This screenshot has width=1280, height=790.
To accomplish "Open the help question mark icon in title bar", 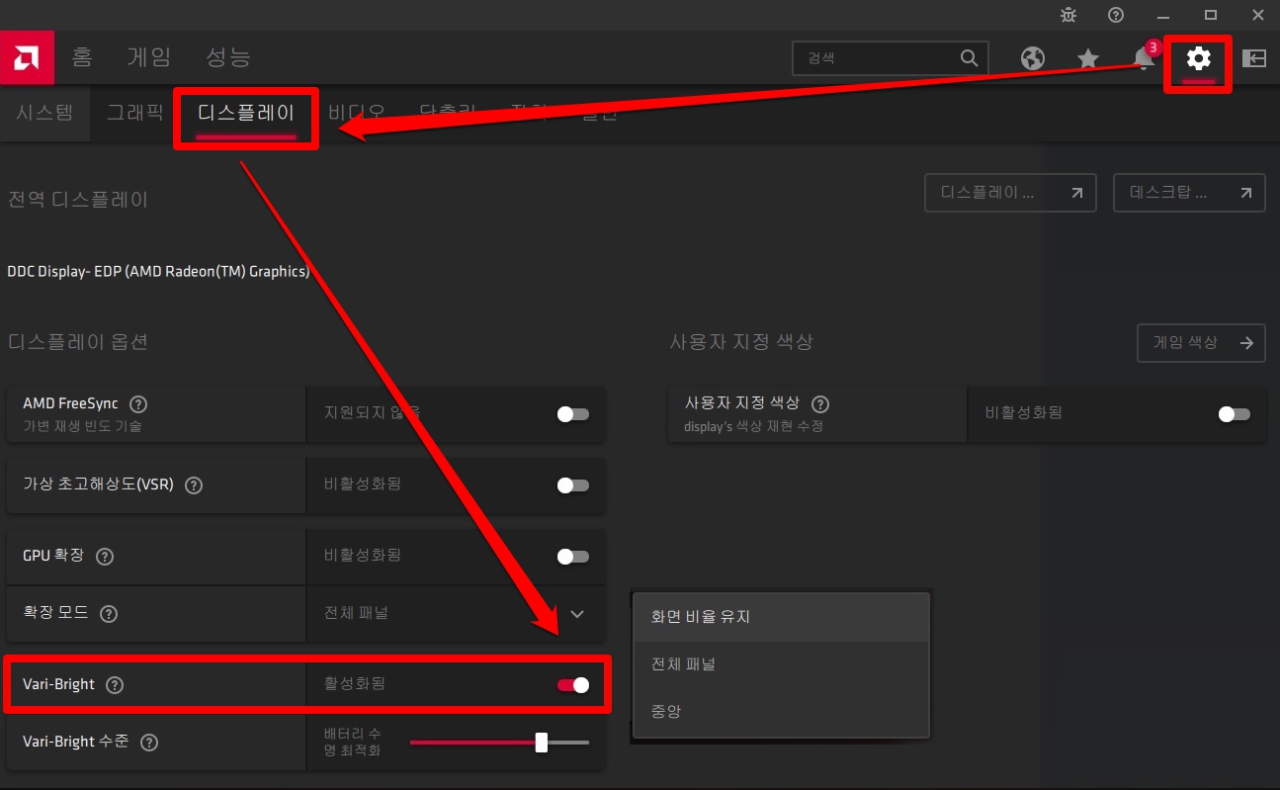I will [x=1116, y=15].
